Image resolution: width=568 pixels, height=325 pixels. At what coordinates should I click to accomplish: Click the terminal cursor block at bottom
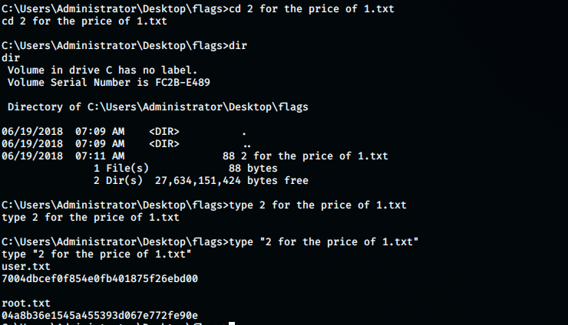(x=232, y=323)
